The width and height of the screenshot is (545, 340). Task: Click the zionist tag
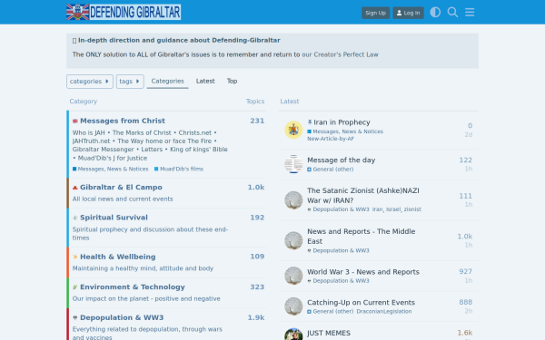click(412, 209)
